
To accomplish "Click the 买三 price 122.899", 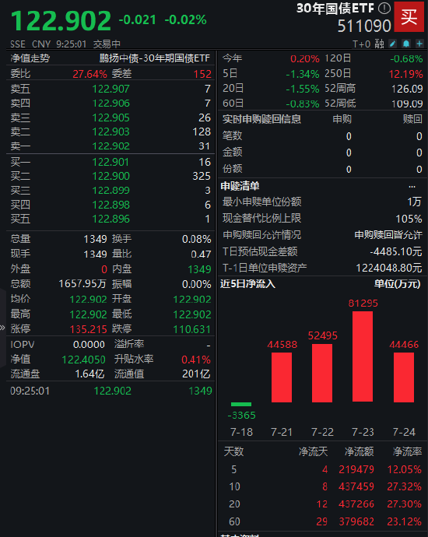I will [111, 191].
